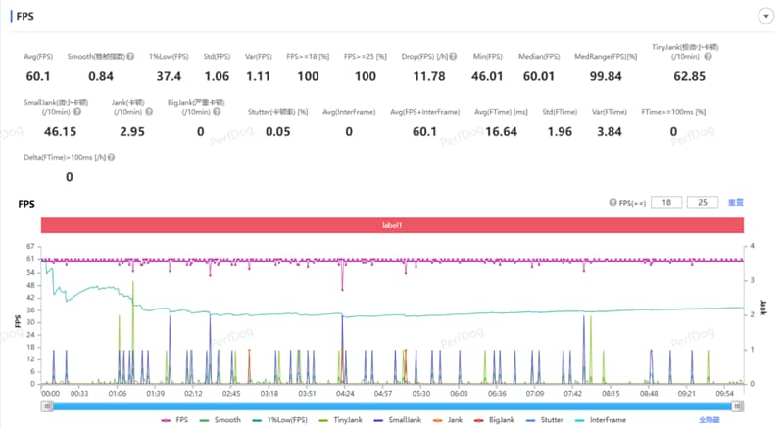784x428 pixels.
Task: Toggle TinyJank series visibility in legend
Action: coord(340,420)
